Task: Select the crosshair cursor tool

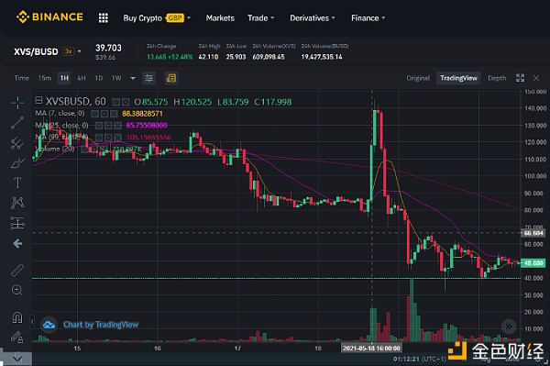Action: (17, 103)
